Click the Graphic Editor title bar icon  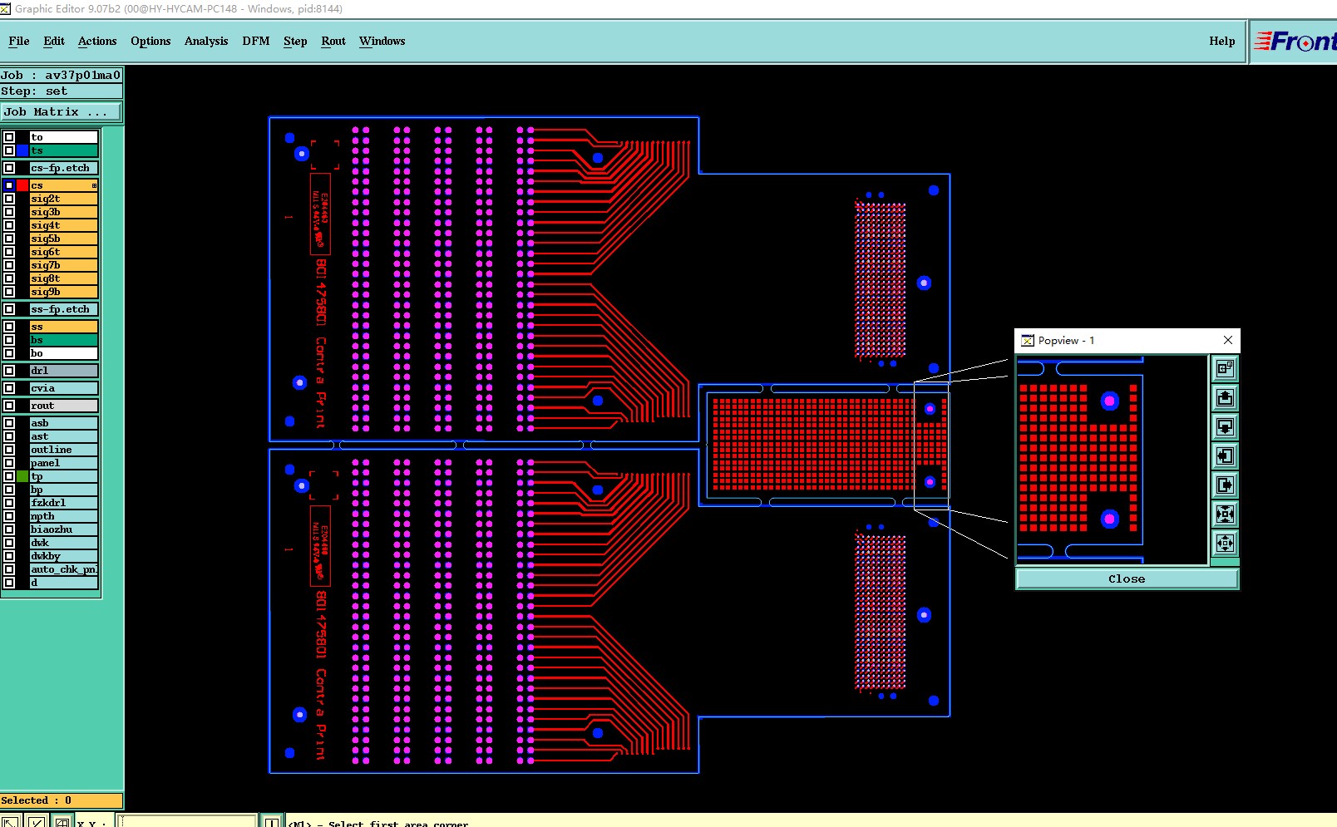click(x=6, y=8)
